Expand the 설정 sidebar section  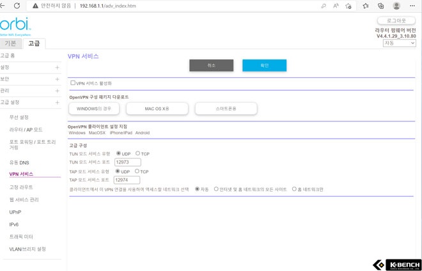point(57,67)
